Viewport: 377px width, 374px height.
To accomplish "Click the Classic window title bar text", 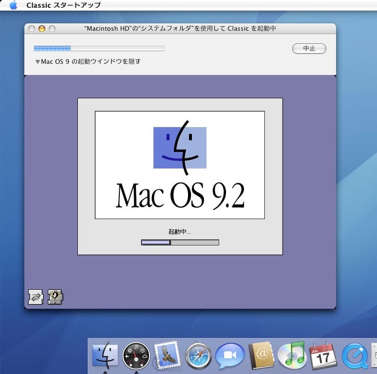I will (180, 28).
